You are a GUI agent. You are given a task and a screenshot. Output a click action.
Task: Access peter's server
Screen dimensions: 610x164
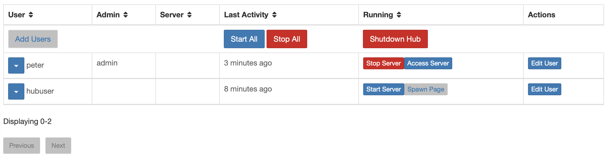coord(428,63)
